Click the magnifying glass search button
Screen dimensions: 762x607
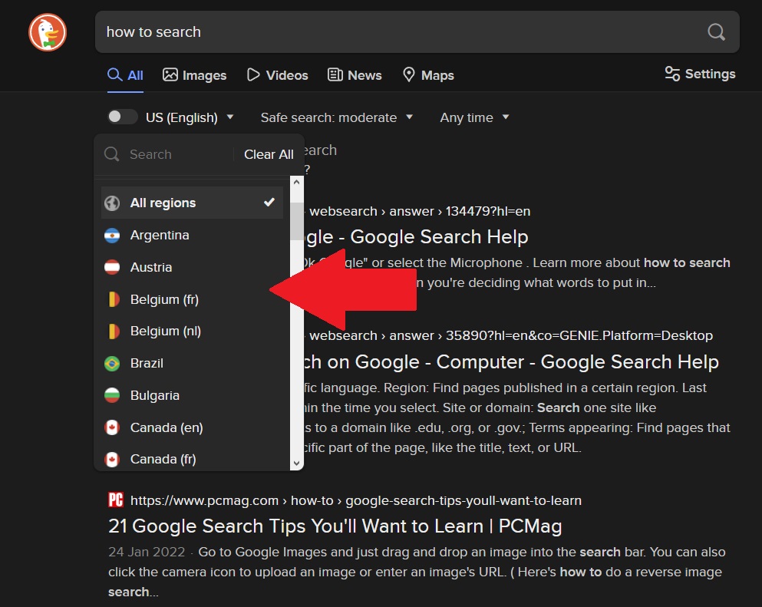(x=715, y=32)
